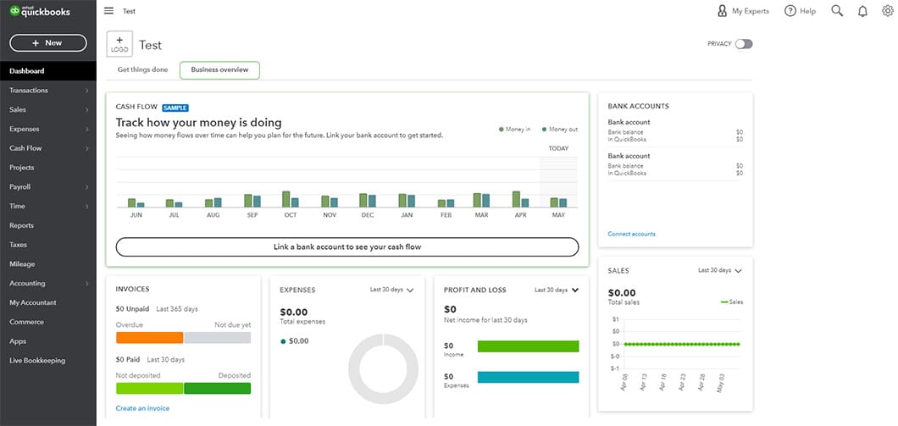Open Expenses Last 30 days dropdown
Viewport: 898px width, 426px height.
(391, 290)
